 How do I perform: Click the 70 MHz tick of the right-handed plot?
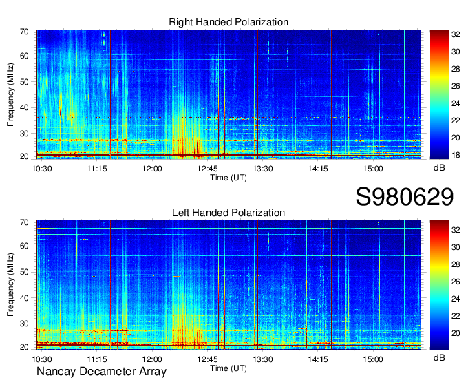click(25, 32)
